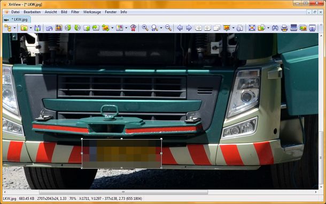
Task: Click the 70% zoom status entry
Action: tap(73, 199)
